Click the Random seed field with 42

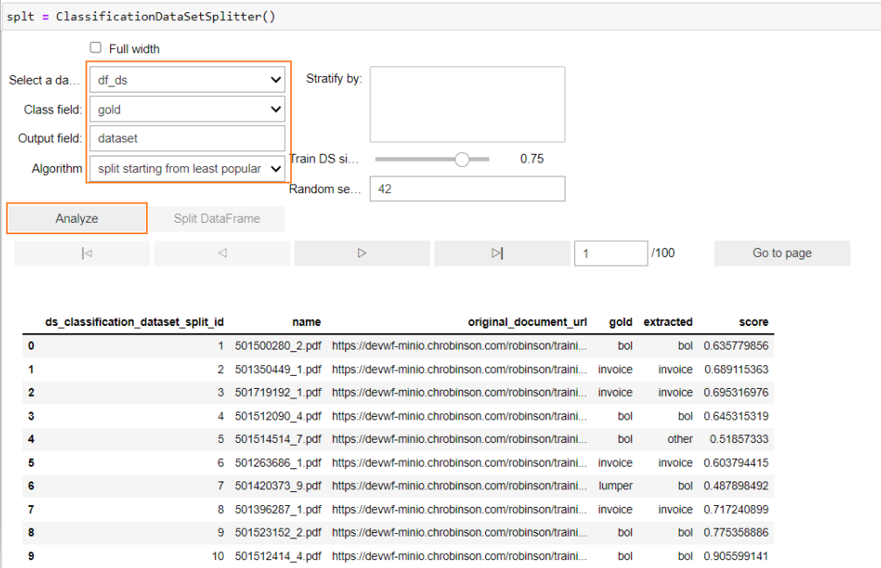(x=468, y=189)
